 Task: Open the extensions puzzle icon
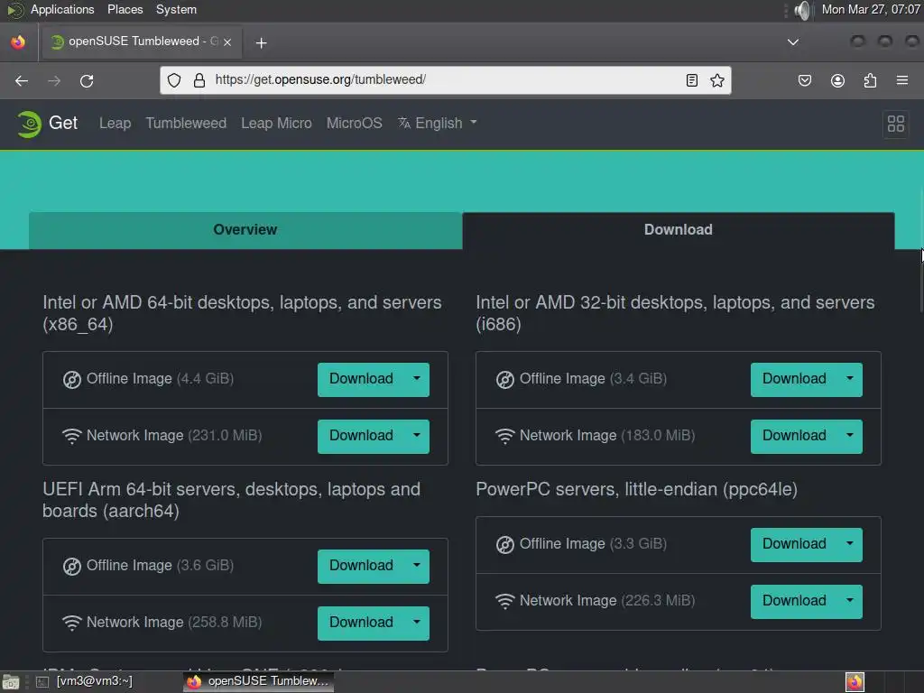point(870,80)
